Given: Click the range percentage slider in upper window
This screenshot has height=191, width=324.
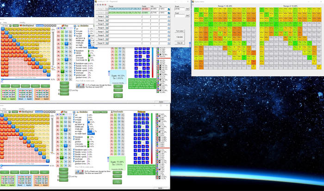Looking at the screenshot, I should click(x=26, y=79).
